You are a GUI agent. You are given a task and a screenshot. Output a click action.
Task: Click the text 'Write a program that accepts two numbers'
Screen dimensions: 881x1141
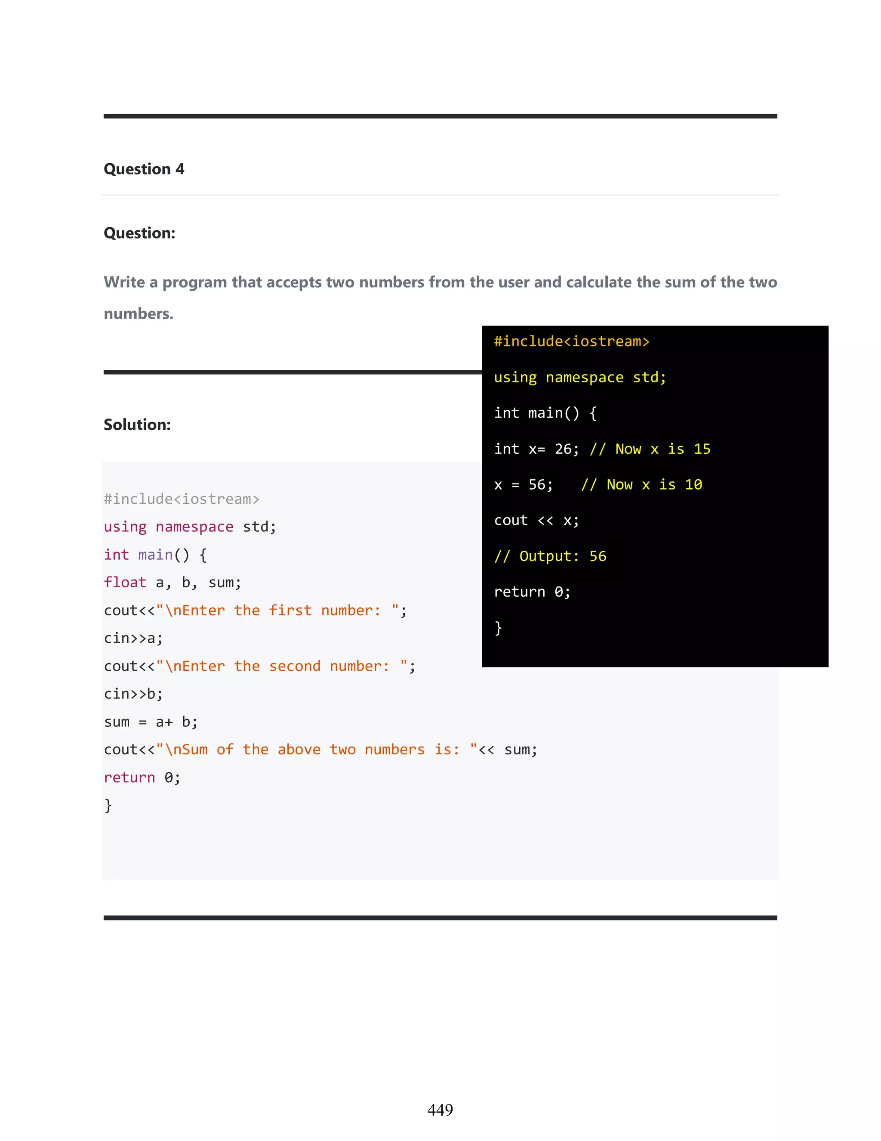point(265,282)
